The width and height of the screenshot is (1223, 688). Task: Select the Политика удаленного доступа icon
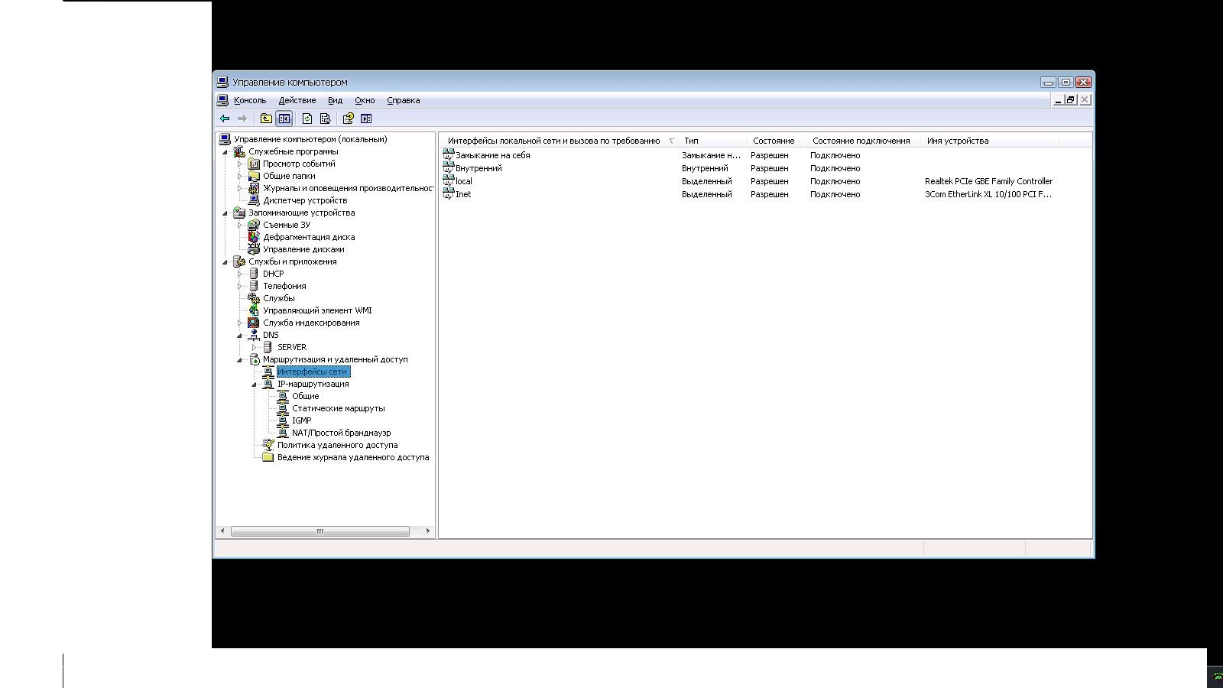pyautogui.click(x=268, y=445)
